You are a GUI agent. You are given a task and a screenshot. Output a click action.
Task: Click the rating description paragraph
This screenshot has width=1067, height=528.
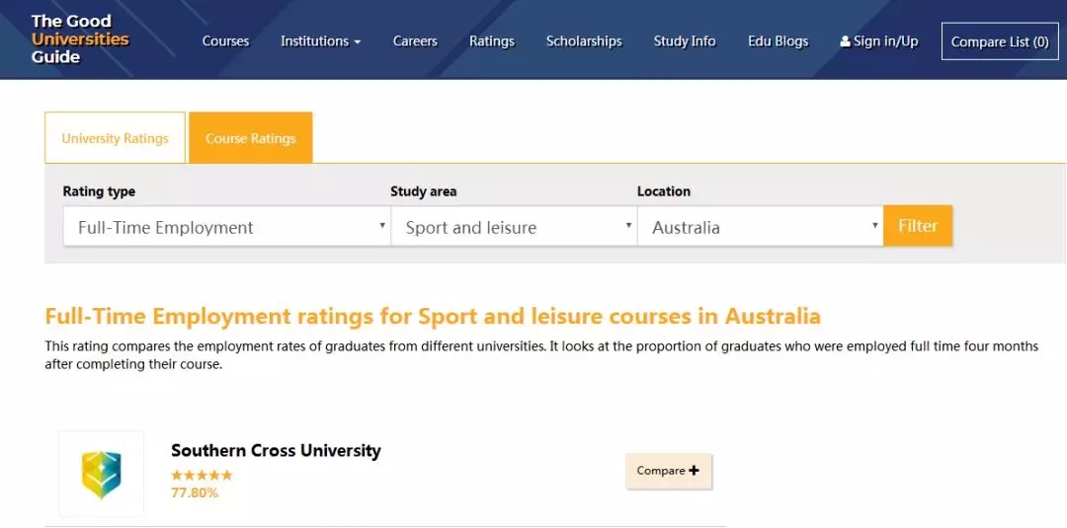tap(541, 354)
